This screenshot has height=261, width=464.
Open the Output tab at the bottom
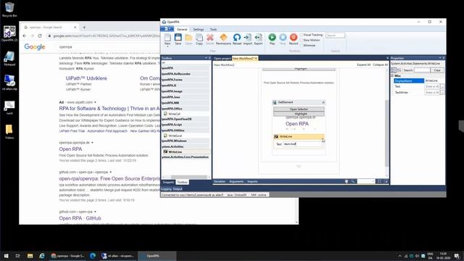tap(178, 188)
